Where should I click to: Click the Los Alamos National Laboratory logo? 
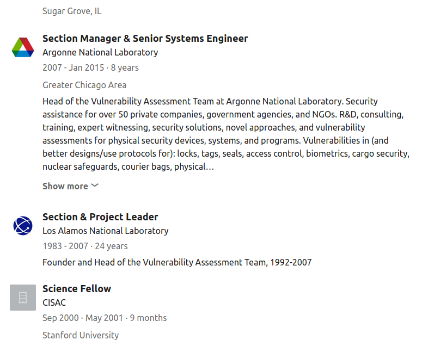tap(23, 225)
